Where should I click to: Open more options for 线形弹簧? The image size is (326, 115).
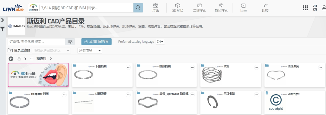128,95
